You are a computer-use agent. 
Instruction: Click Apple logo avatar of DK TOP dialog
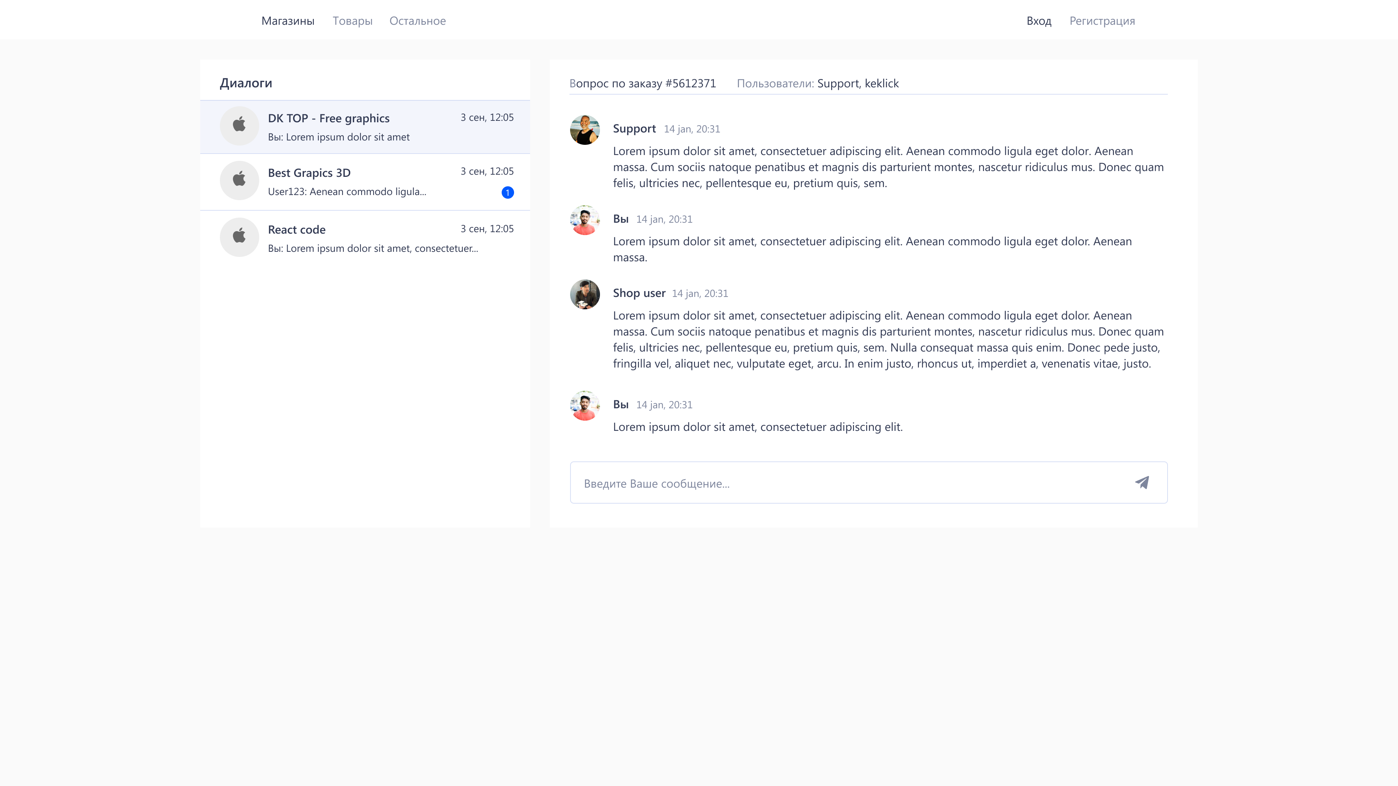pos(239,125)
